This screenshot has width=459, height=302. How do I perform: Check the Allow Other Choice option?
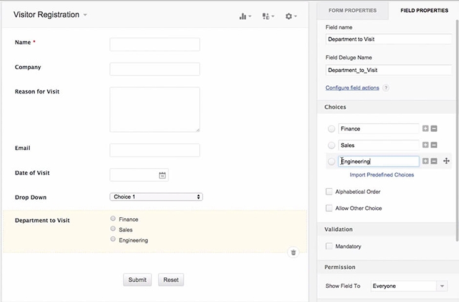(329, 209)
